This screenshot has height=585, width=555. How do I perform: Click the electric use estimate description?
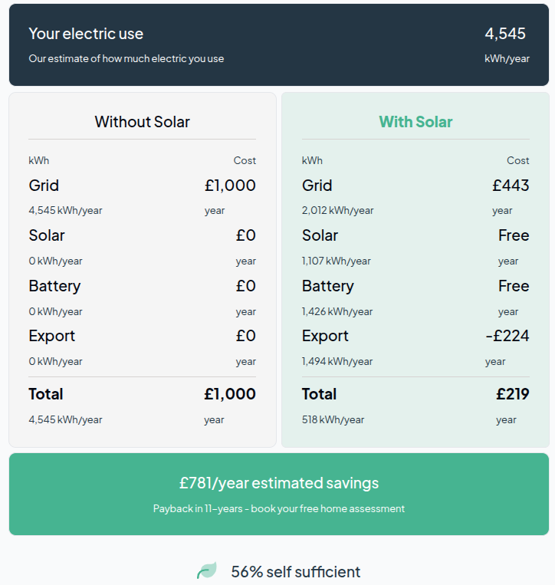point(126,58)
